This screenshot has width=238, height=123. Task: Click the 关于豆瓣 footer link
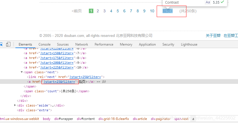point(213,36)
